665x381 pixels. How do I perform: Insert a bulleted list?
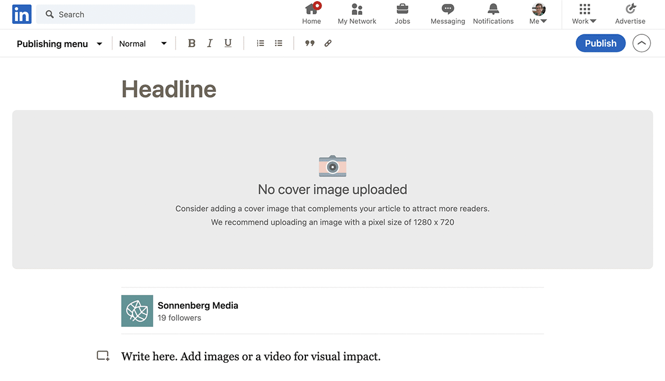279,43
